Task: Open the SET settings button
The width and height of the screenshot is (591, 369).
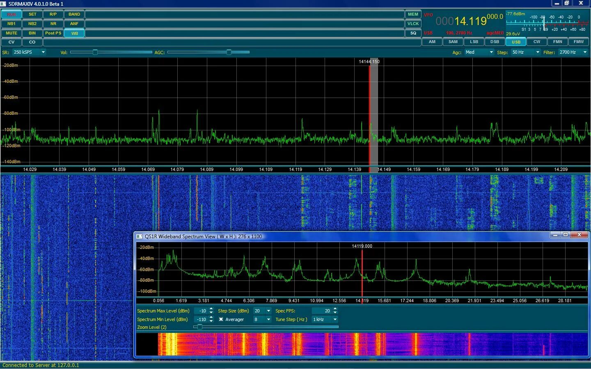Action: 32,14
